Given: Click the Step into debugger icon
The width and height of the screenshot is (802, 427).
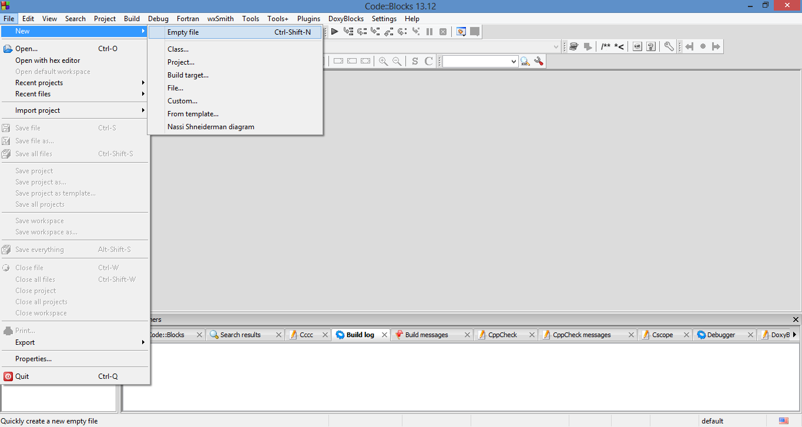Looking at the screenshot, I should [x=375, y=32].
